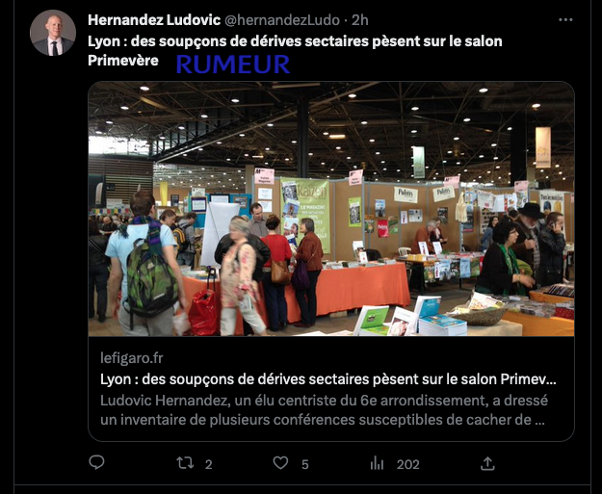
Task: View the retweet count of 2
Action: [x=208, y=464]
